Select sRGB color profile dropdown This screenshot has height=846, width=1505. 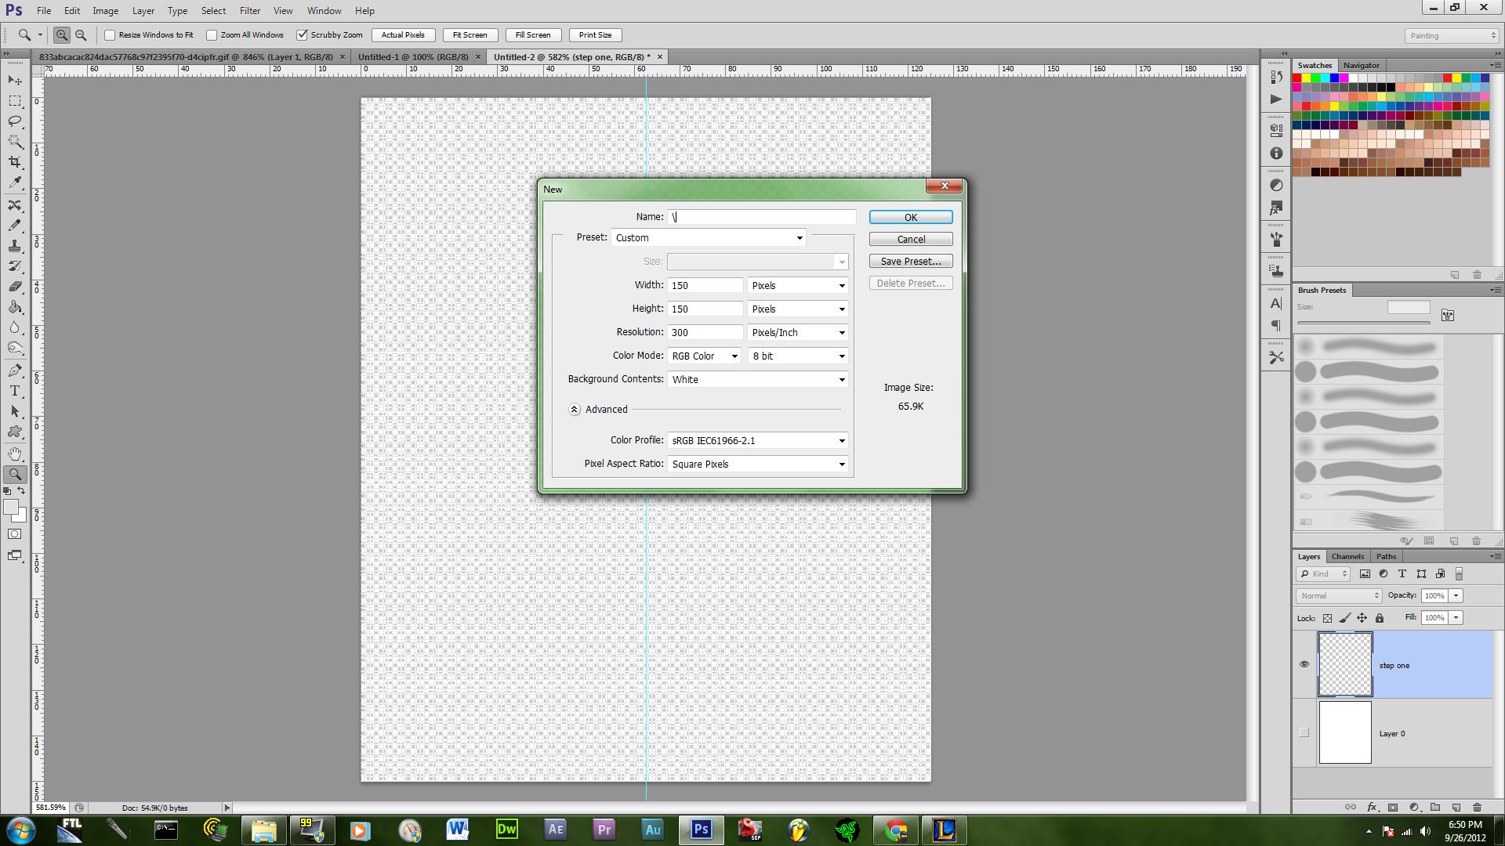pos(758,440)
